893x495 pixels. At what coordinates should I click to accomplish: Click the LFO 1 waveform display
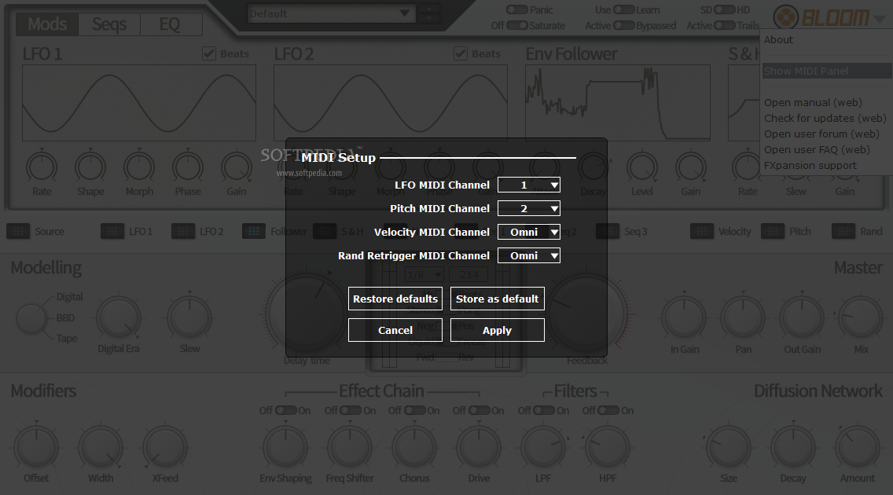click(139, 103)
